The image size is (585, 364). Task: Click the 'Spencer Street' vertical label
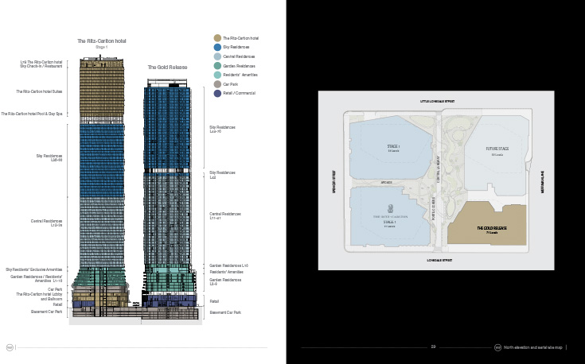334,182
